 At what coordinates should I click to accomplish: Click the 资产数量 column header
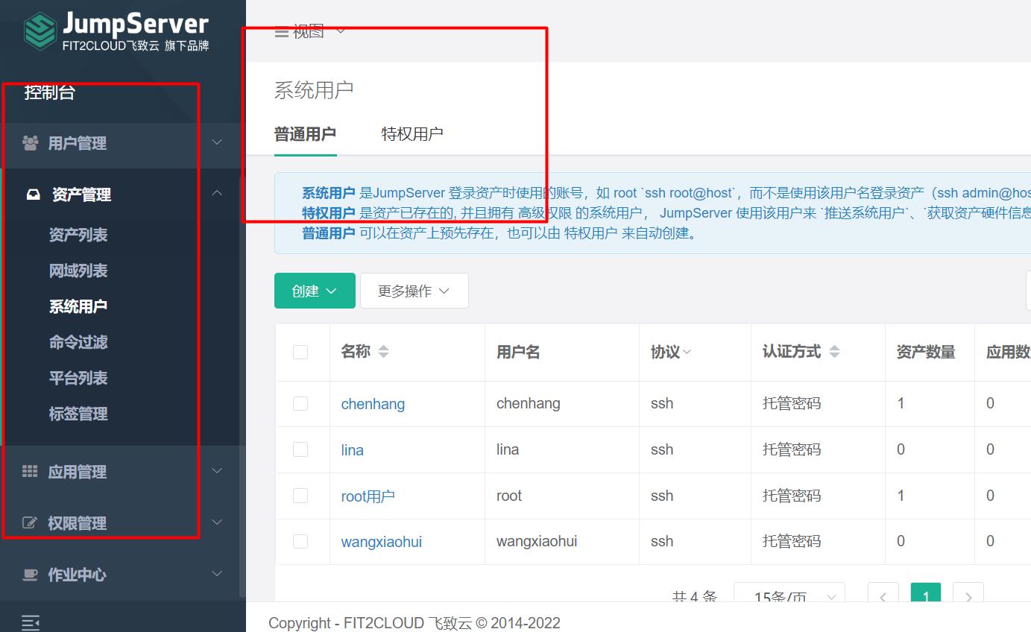click(x=926, y=353)
